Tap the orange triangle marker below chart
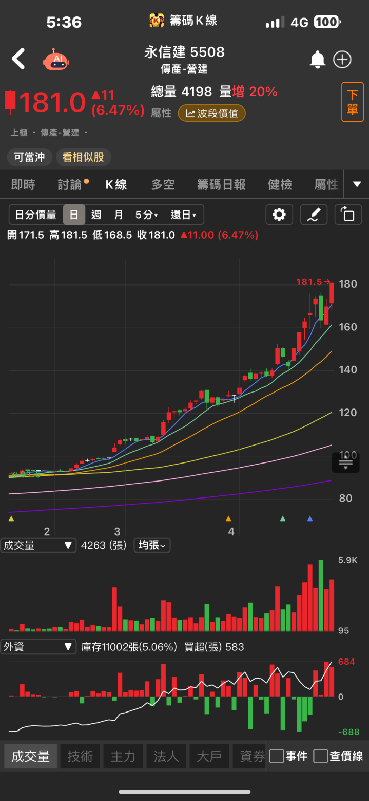Screen dimensions: 369x801 click(x=229, y=519)
